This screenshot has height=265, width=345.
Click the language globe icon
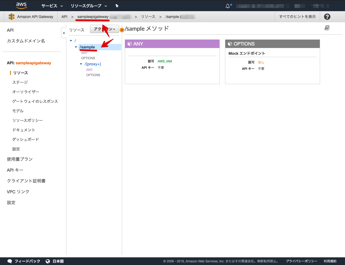pyautogui.click(x=48, y=261)
